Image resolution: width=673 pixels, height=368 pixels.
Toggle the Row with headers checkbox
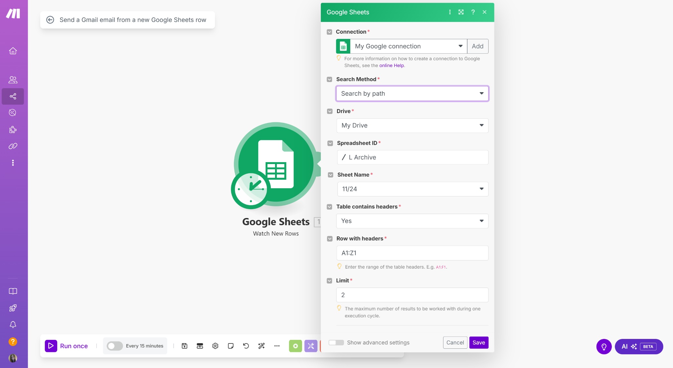[330, 239]
